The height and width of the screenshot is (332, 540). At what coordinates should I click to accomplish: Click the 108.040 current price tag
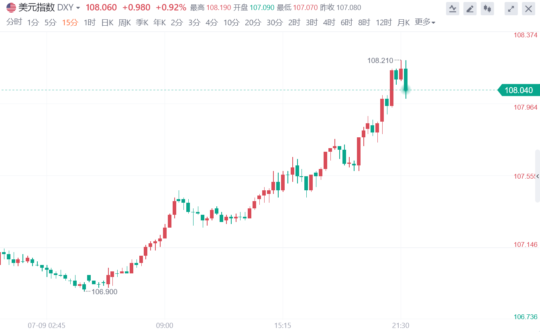[x=518, y=90]
